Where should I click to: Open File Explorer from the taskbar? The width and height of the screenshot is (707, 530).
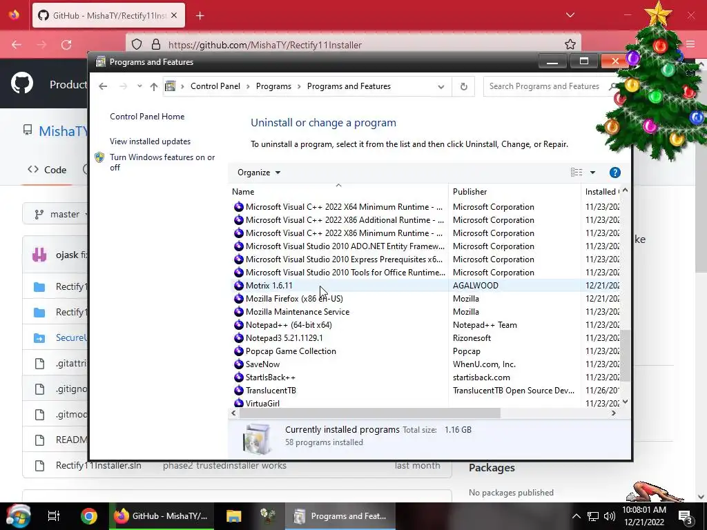click(x=233, y=516)
